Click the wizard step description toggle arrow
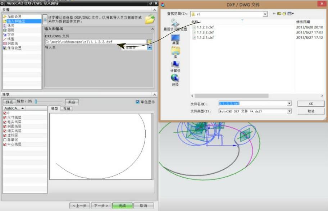This screenshot has height=211, width=328. pos(45,19)
